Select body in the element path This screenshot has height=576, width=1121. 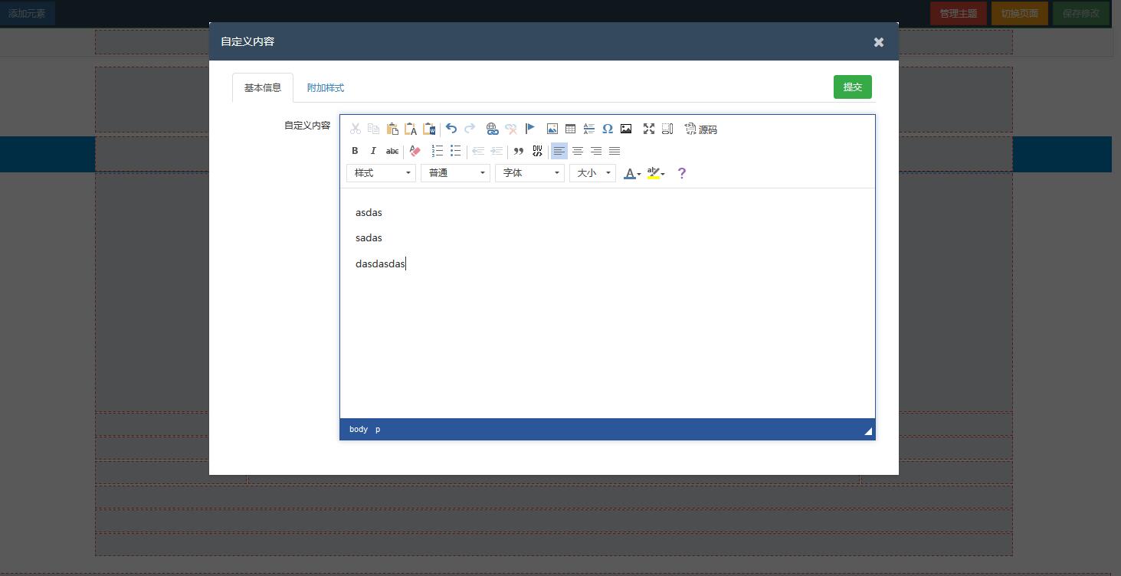point(359,429)
